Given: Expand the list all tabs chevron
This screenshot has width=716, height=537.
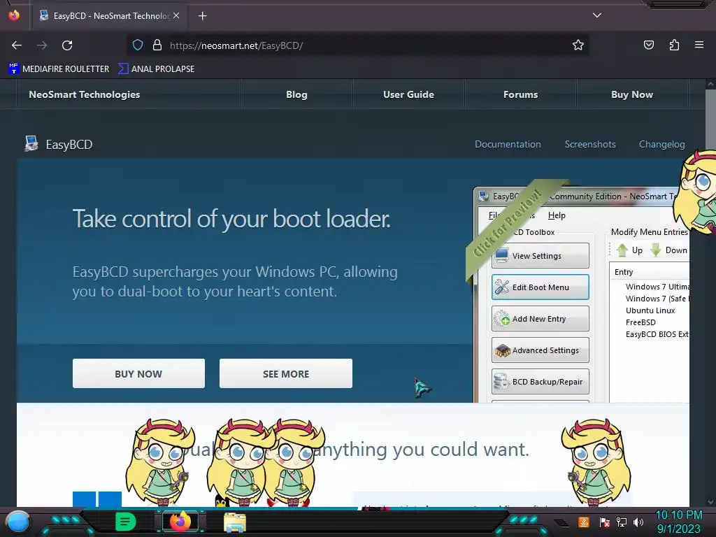Looking at the screenshot, I should pos(597,15).
